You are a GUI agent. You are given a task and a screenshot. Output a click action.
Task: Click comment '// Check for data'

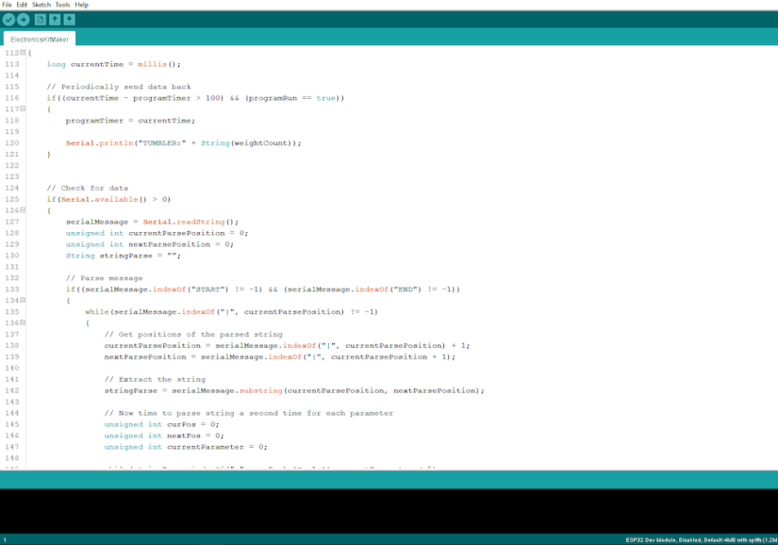(x=88, y=188)
